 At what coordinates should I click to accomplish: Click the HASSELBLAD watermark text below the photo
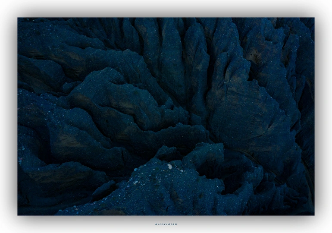tap(166, 224)
